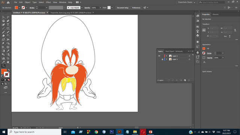The width and height of the screenshot is (240, 135).
Task: Select the Column Graph tool
Action: point(3,58)
